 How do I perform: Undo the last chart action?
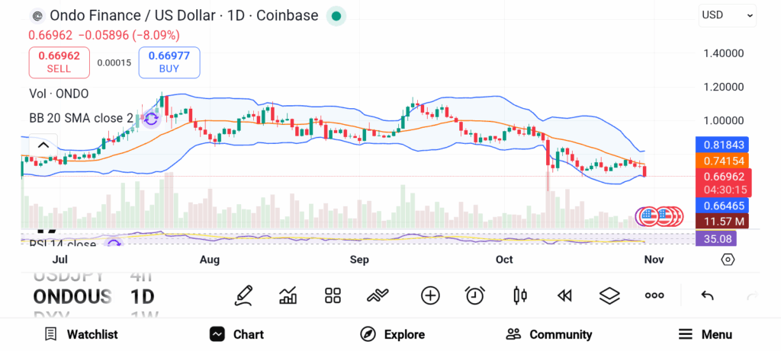707,295
